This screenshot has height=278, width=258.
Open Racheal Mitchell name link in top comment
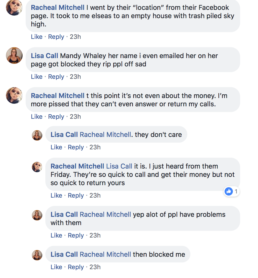pos(58,8)
